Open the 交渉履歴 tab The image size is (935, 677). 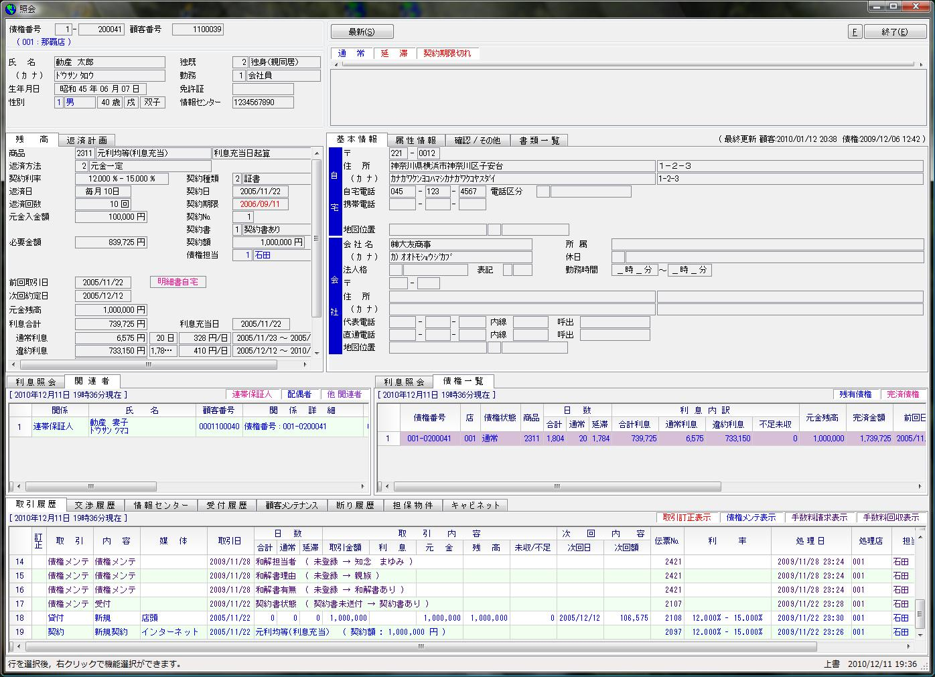[94, 506]
